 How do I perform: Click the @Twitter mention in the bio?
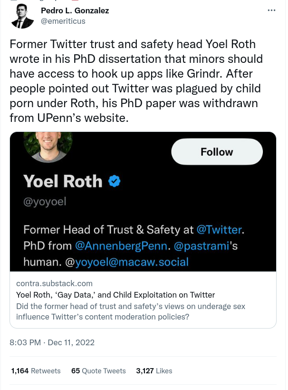pos(219,230)
